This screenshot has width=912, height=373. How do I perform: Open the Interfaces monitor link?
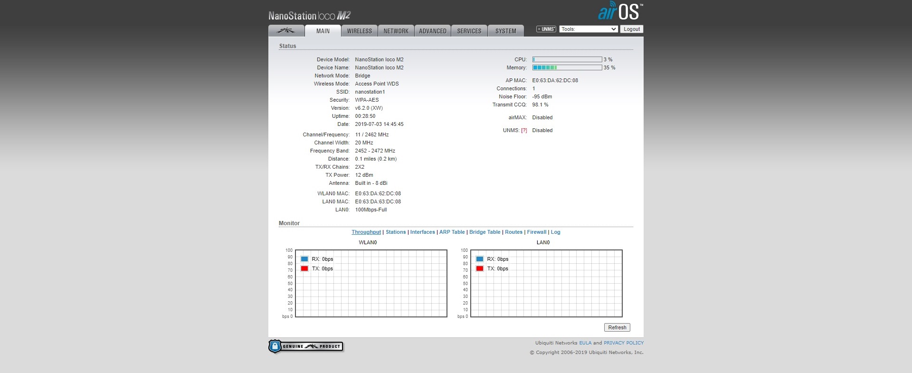pyautogui.click(x=423, y=232)
